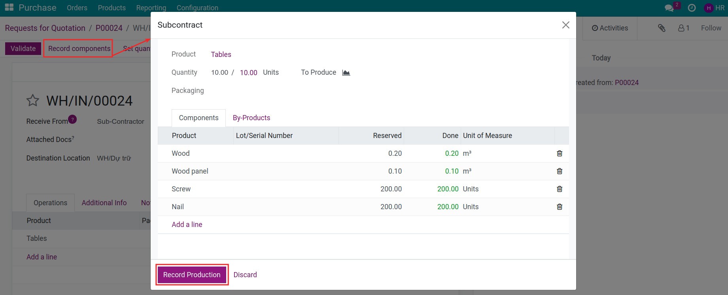Open the Configuration menu

pyautogui.click(x=197, y=8)
